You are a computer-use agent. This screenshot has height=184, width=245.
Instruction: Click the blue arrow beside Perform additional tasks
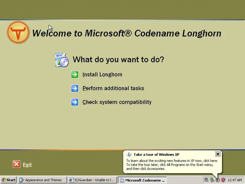tap(75, 88)
